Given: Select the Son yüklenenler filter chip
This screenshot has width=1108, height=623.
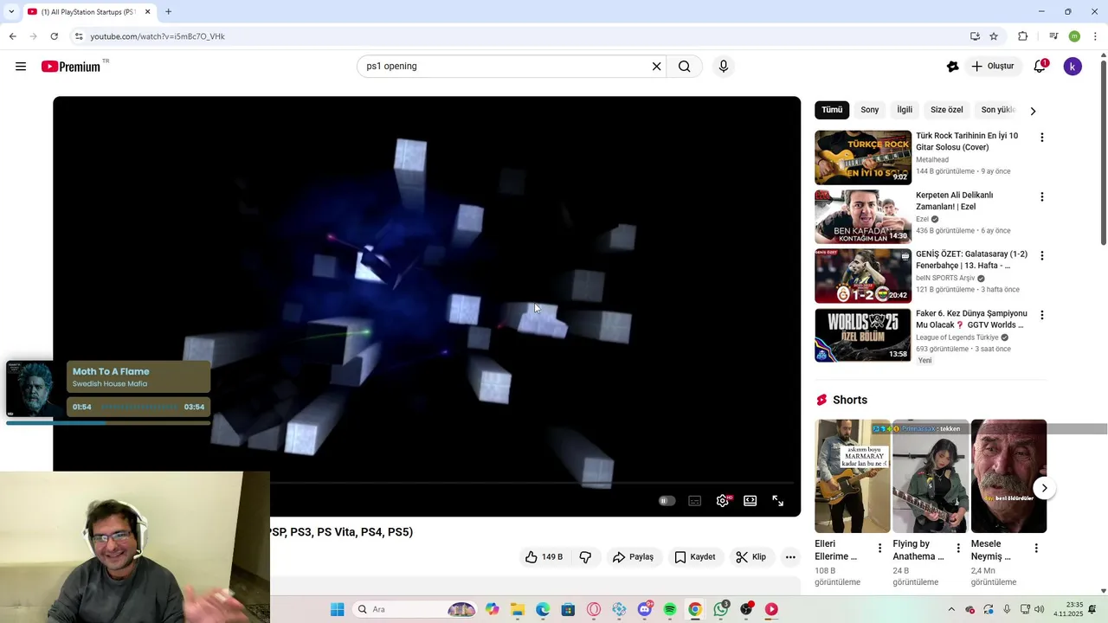Looking at the screenshot, I should pos(997,110).
